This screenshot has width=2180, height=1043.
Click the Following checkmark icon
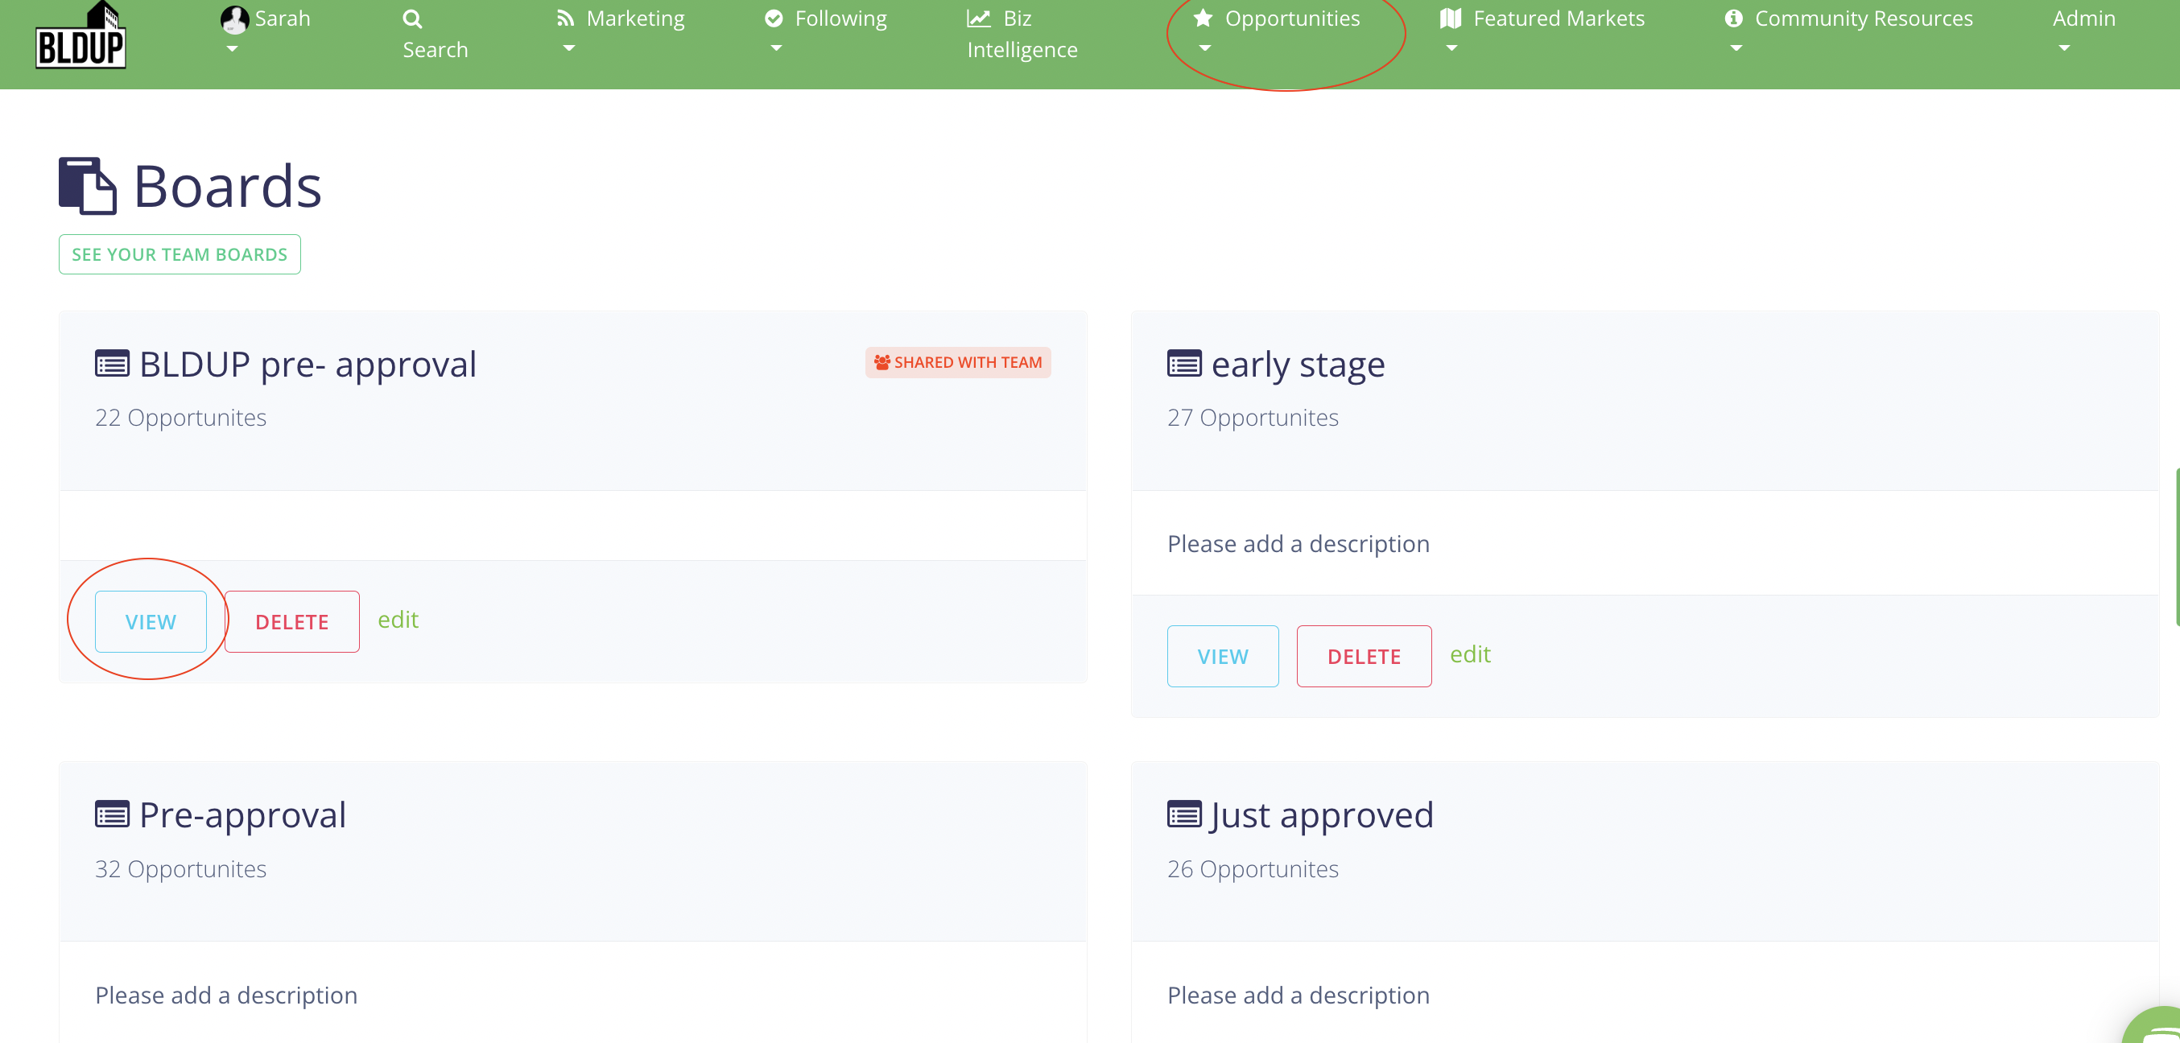[x=774, y=19]
